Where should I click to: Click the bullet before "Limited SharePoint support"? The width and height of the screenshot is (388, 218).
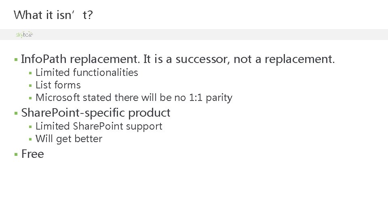pos(30,127)
